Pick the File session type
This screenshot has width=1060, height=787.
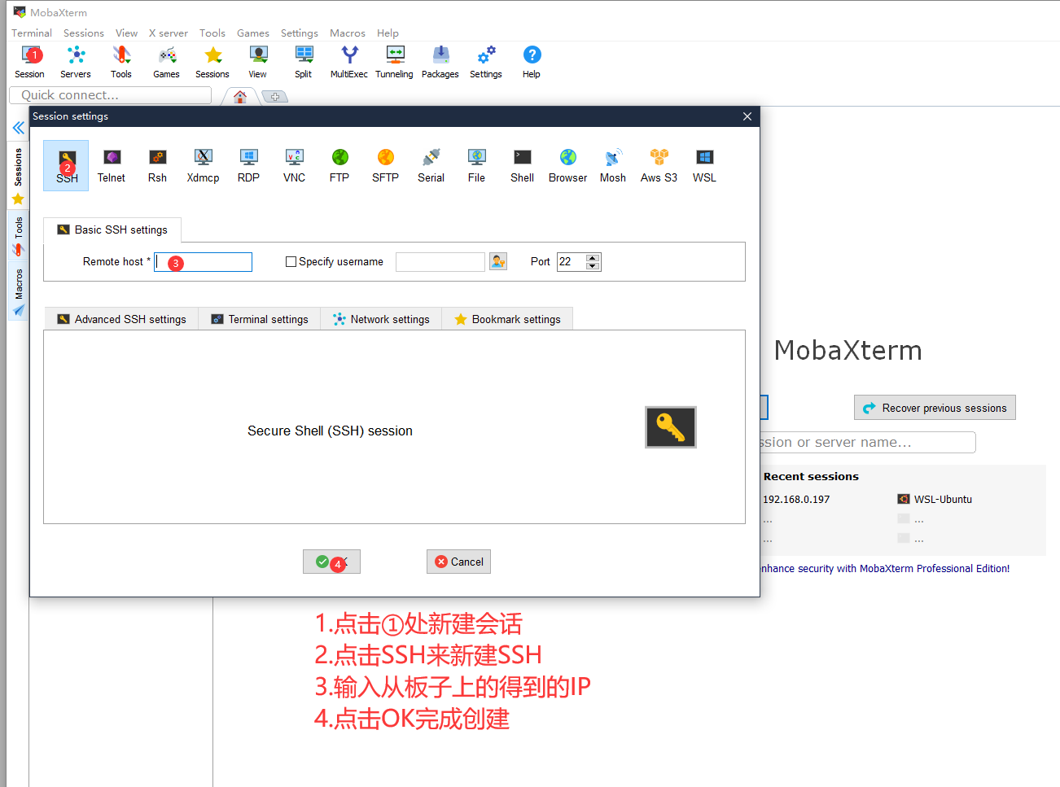point(476,166)
